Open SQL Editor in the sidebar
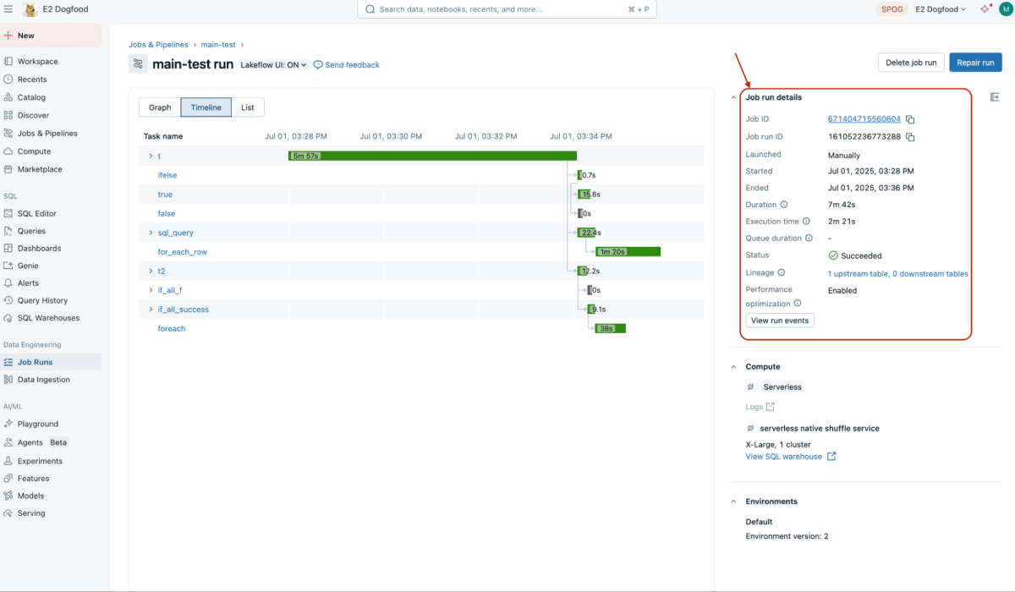This screenshot has width=1015, height=592. tap(37, 213)
